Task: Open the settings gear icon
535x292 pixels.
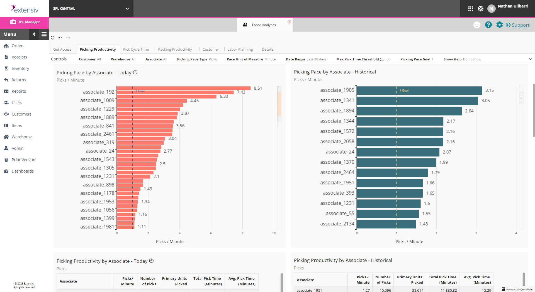Action: pyautogui.click(x=499, y=25)
